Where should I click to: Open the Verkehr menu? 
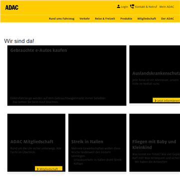click(x=84, y=18)
